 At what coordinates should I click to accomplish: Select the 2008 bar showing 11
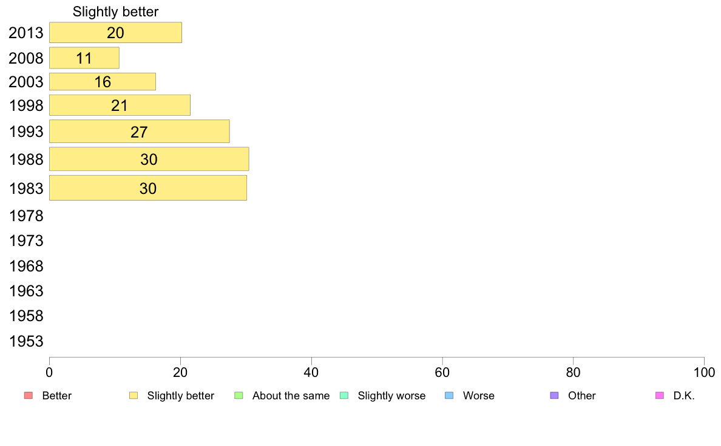(x=84, y=58)
